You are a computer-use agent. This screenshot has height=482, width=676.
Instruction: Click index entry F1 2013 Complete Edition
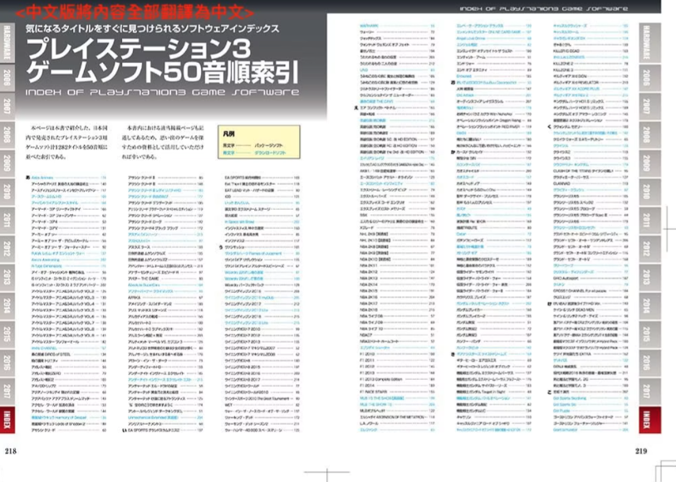coord(380,379)
